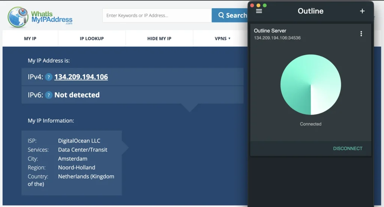Click the WhatIsMyIPAddress globe logo
This screenshot has width=384, height=207.
coord(18,17)
